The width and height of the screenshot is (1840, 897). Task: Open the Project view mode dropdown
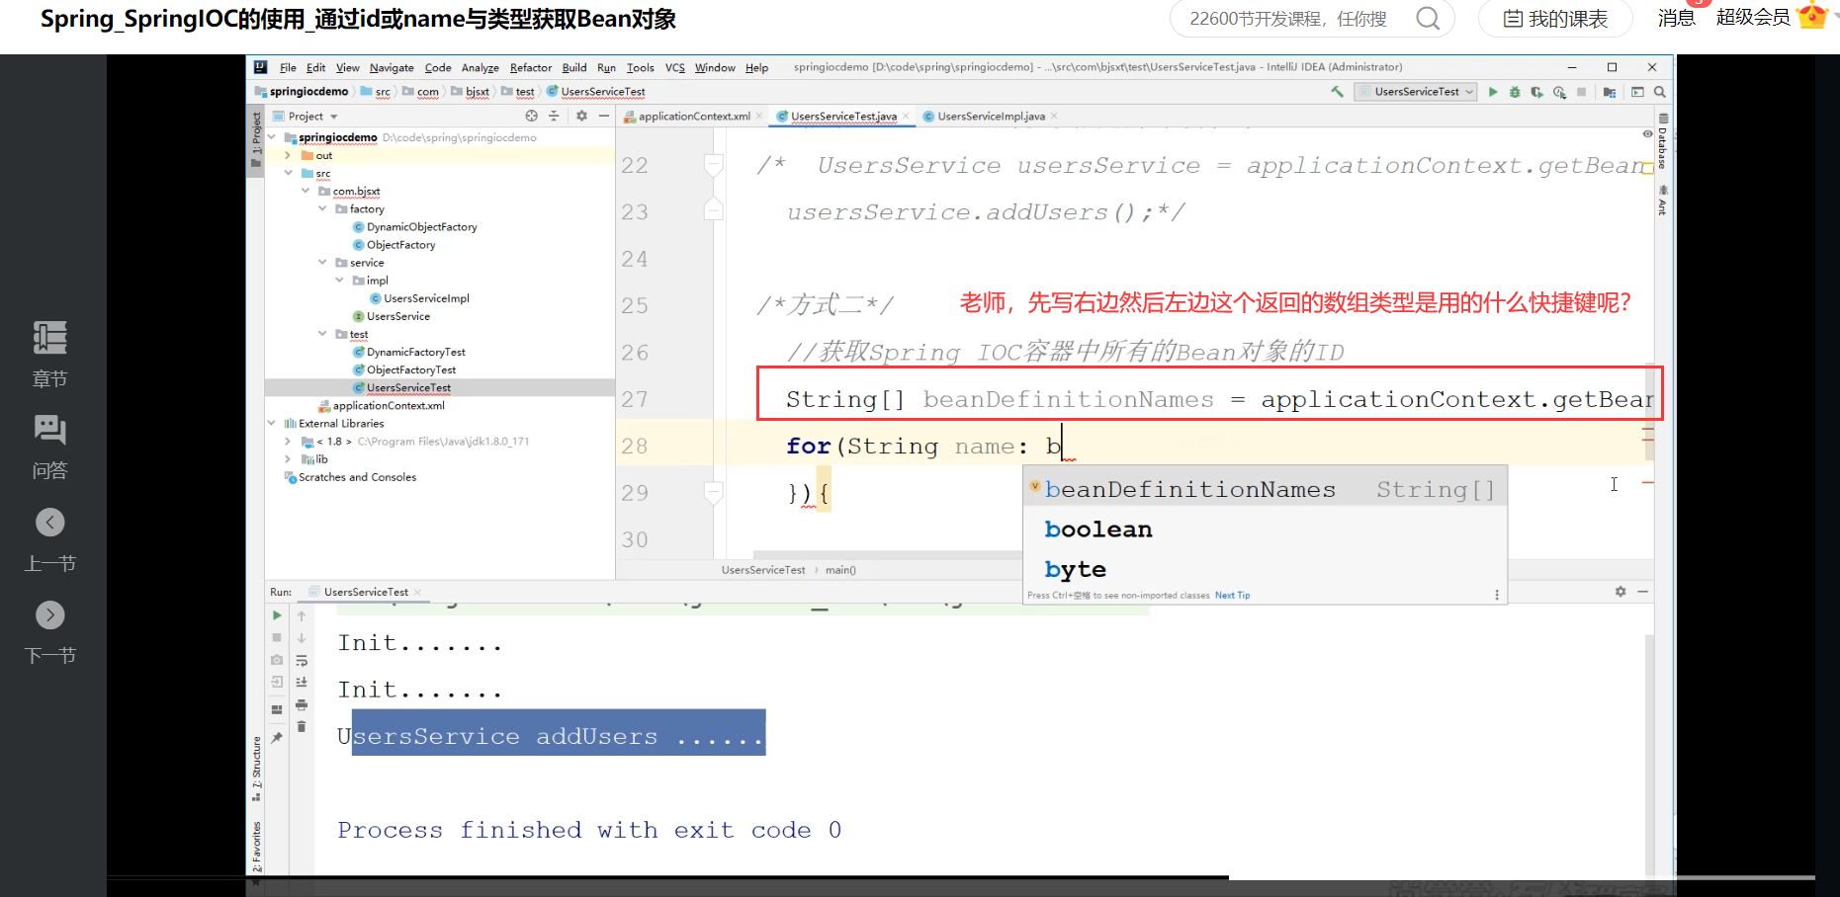tap(334, 117)
